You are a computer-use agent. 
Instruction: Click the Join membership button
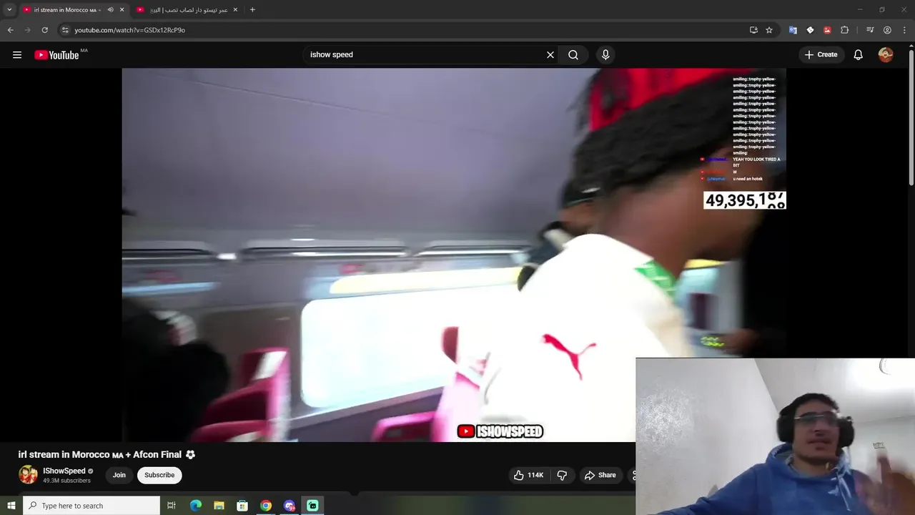(x=119, y=475)
